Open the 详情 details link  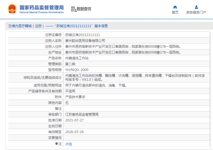(x=68, y=144)
